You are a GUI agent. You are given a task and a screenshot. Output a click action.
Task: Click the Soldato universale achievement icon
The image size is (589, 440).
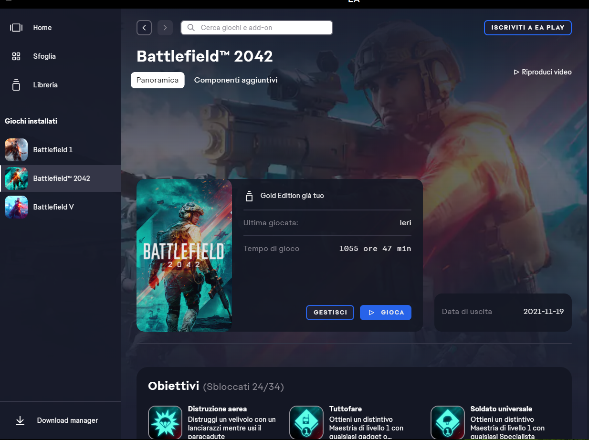[x=448, y=422]
